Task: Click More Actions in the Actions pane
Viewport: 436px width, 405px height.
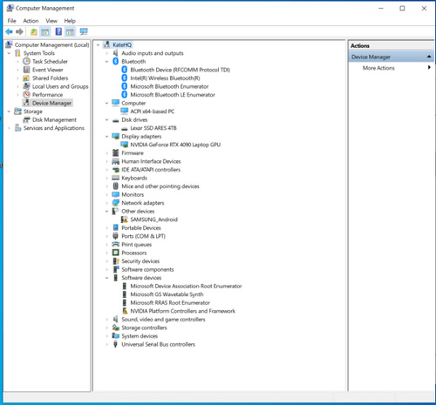Action: [378, 68]
